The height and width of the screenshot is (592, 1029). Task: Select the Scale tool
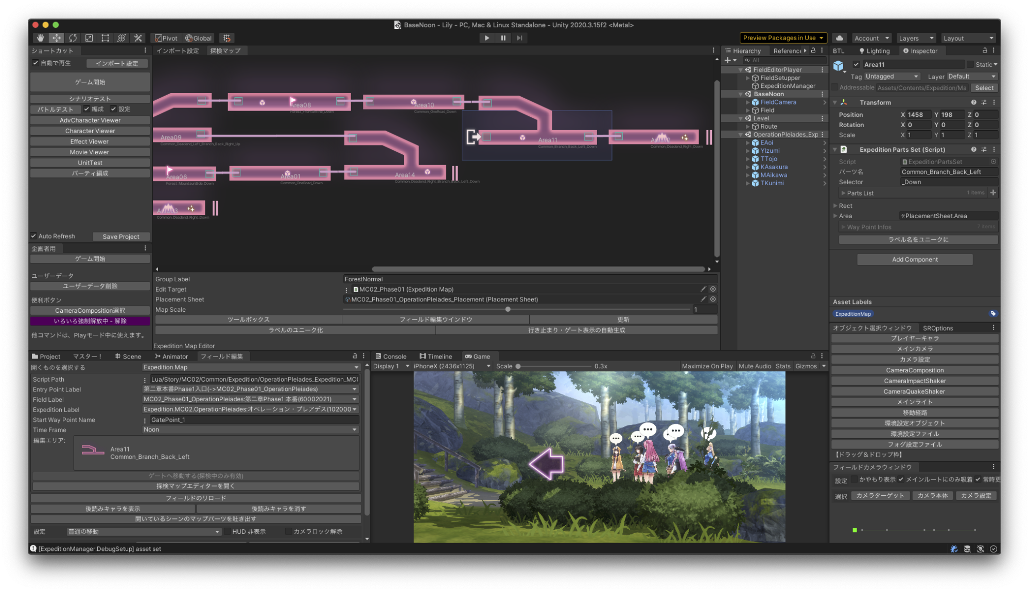(x=89, y=38)
